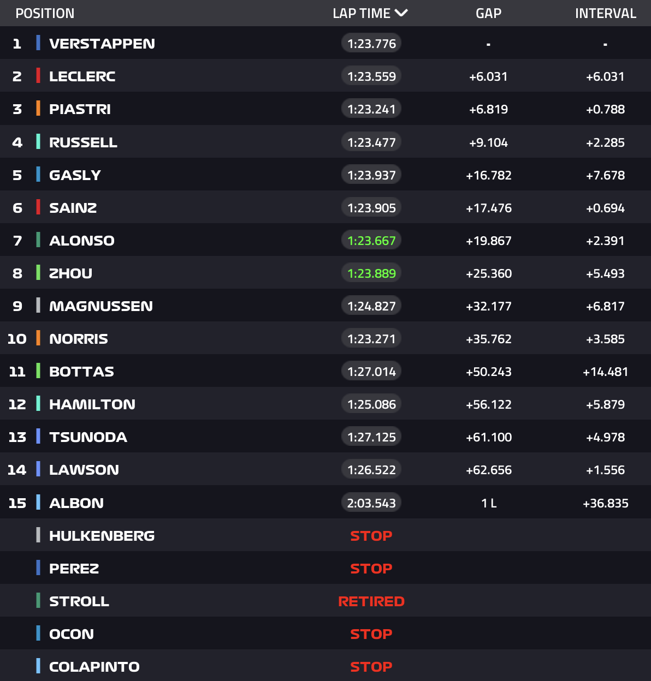
Task: Click Gasly's gap value +16.782
Action: tap(489, 175)
